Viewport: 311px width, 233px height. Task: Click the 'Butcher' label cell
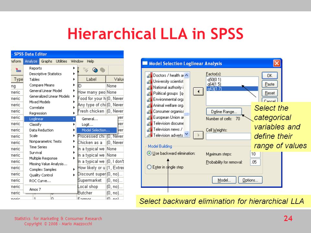91,193
